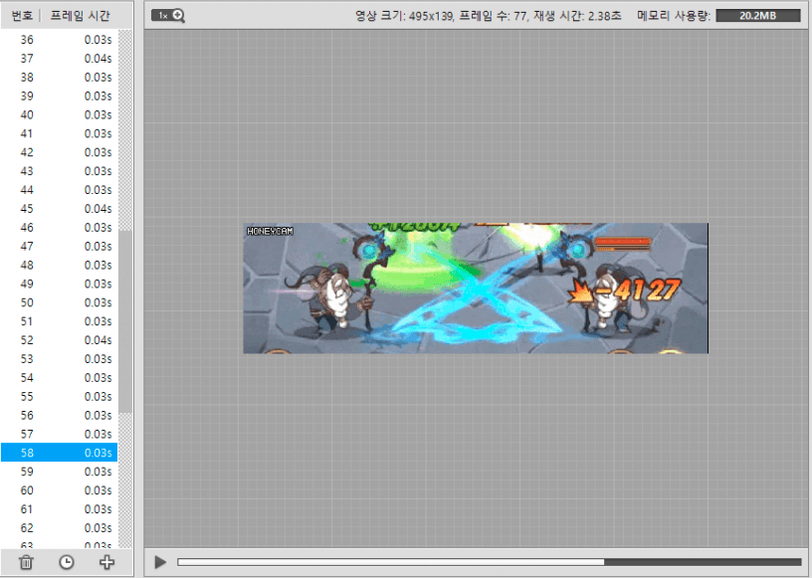This screenshot has width=812, height=578.
Task: Select frame 42 row
Action: click(x=59, y=152)
